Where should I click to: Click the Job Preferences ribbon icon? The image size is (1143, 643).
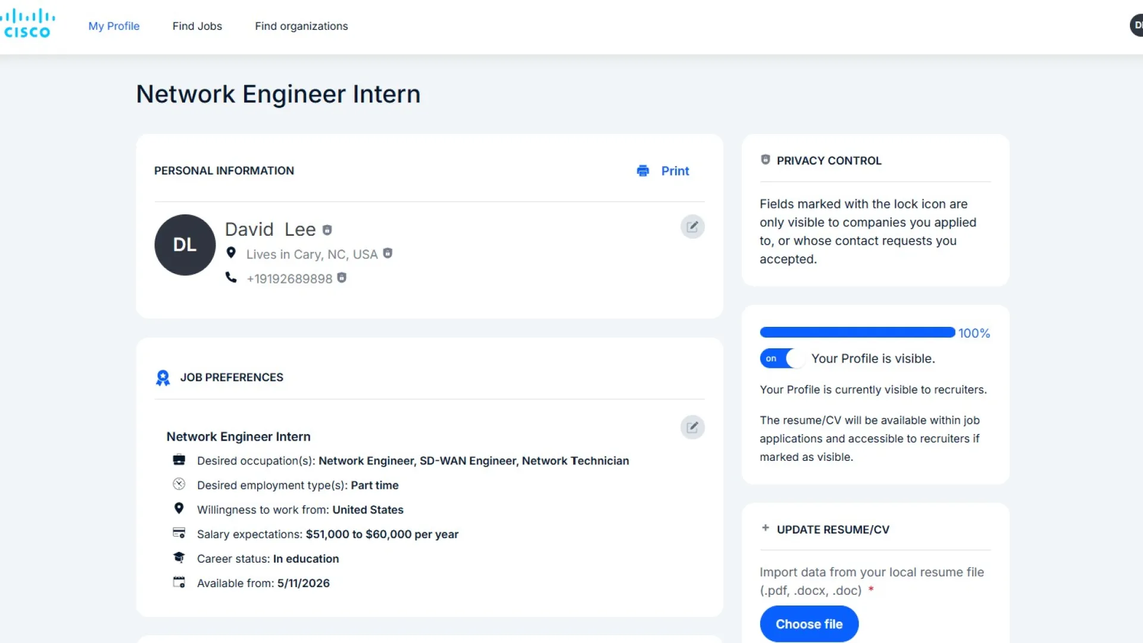point(163,377)
